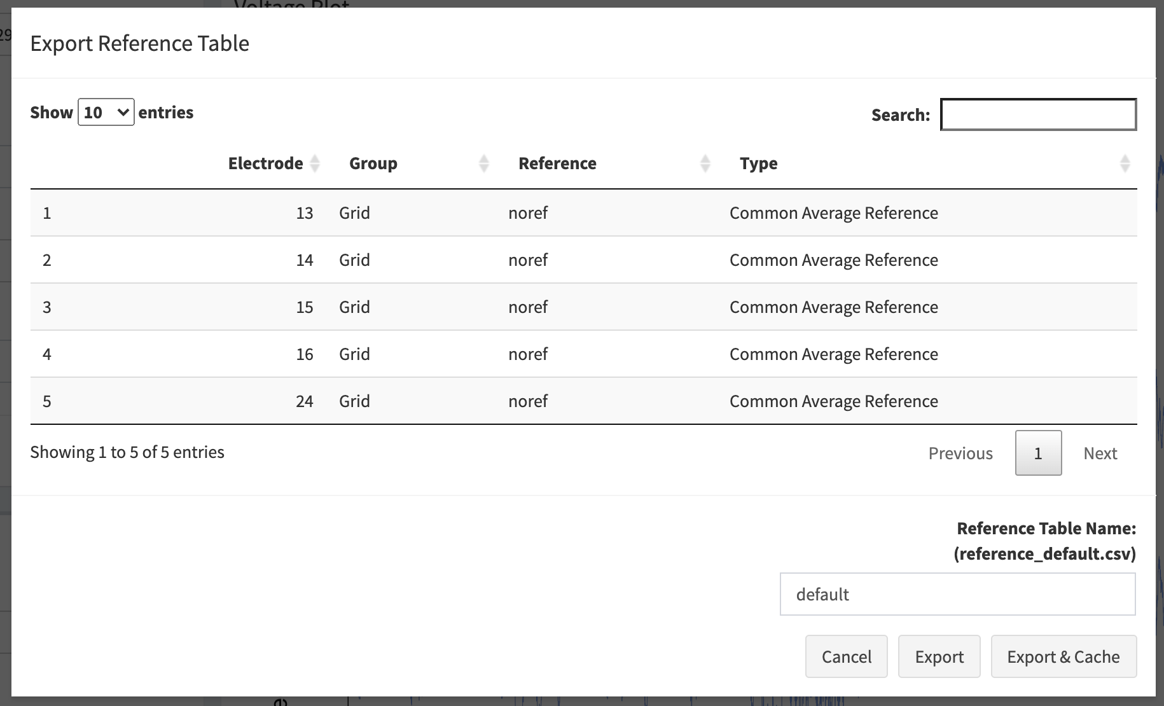Open the Show entries count dropdown
Viewport: 1164px width, 706px height.
pyautogui.click(x=106, y=113)
